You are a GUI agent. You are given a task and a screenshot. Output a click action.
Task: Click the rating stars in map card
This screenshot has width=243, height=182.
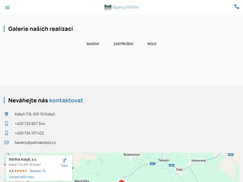[20, 171]
